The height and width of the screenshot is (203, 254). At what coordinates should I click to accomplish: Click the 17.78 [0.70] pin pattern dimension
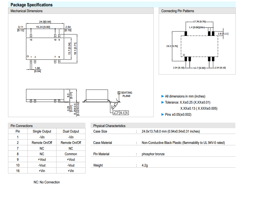point(199,21)
